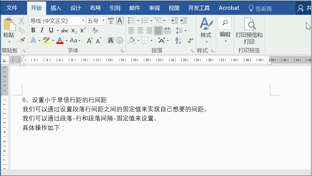
Task: Toggle strikethrough formatting
Action: (65, 30)
